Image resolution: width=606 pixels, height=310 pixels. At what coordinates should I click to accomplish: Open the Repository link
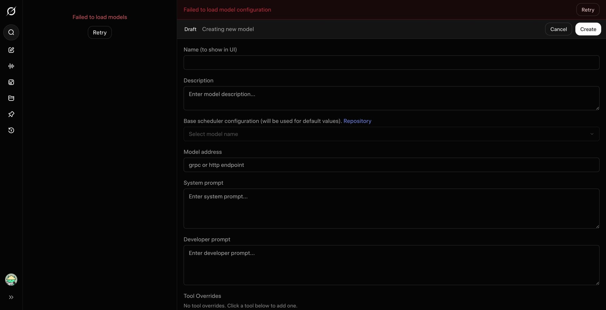(357, 121)
